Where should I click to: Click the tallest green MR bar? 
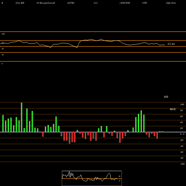point(22,117)
